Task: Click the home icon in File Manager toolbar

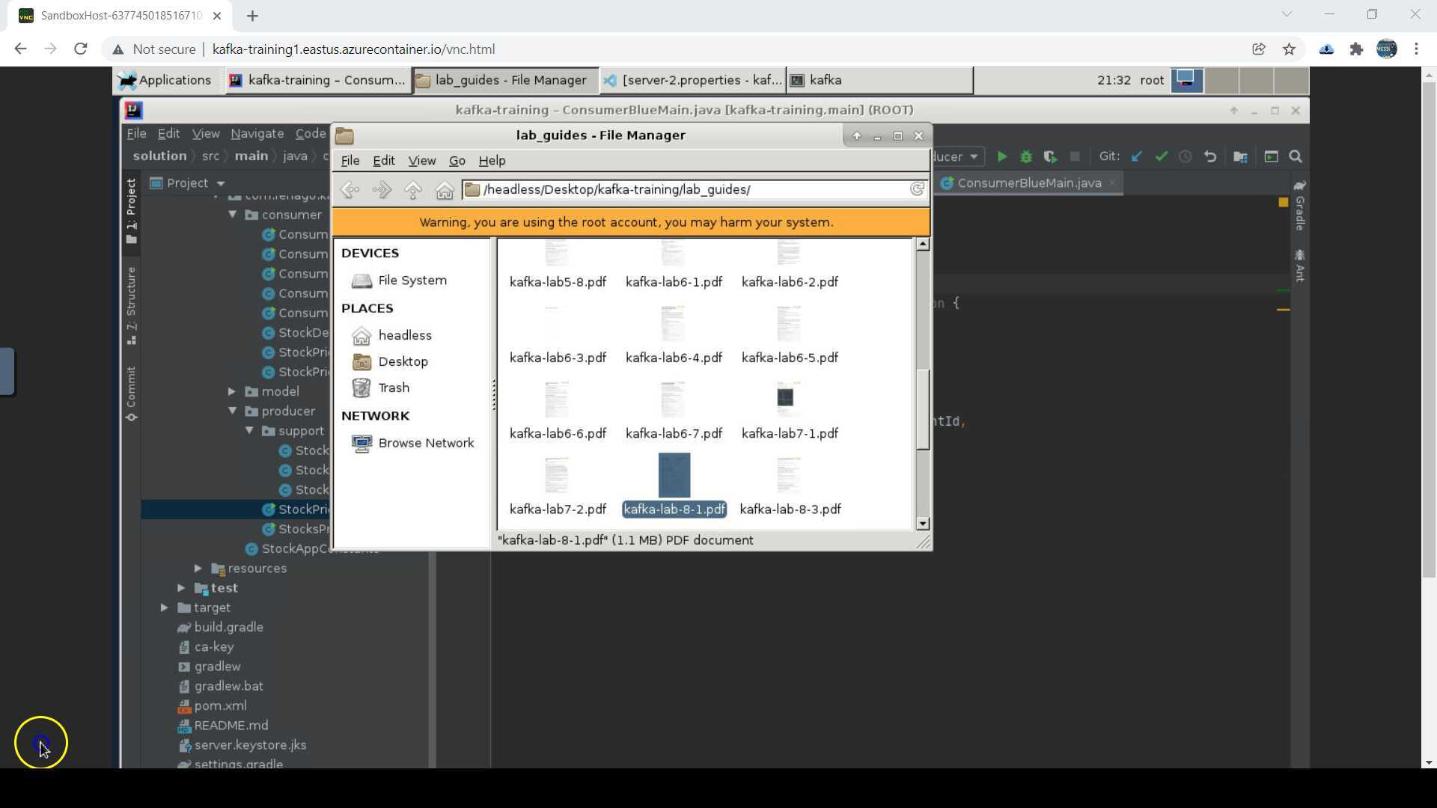Action: coord(445,189)
